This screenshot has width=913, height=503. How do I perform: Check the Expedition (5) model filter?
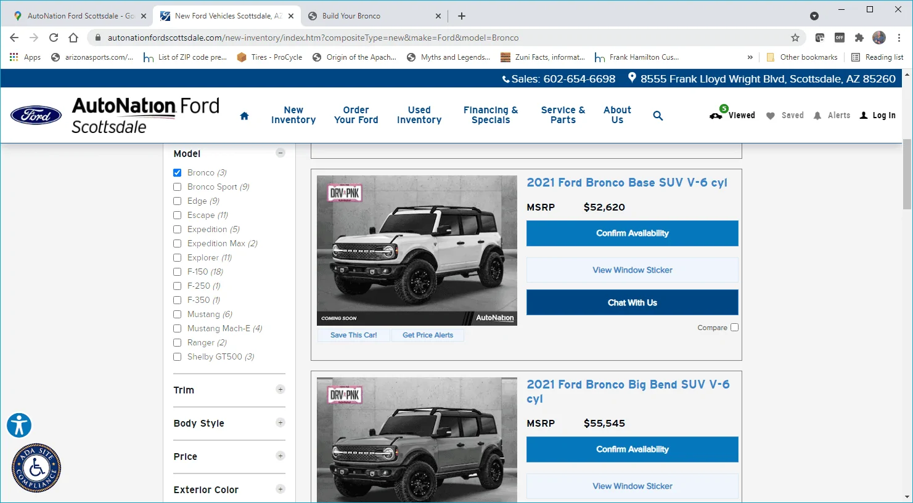[x=178, y=230]
